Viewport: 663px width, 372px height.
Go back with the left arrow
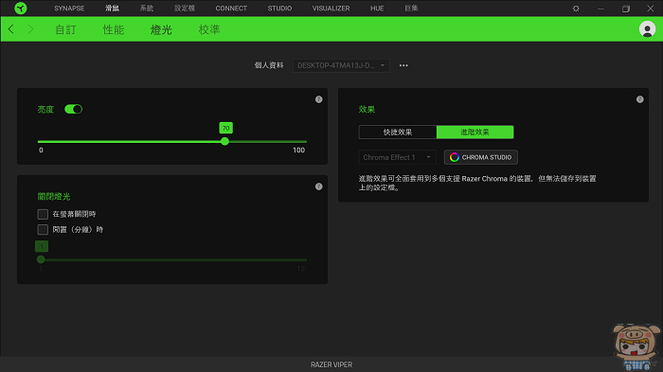tap(11, 29)
